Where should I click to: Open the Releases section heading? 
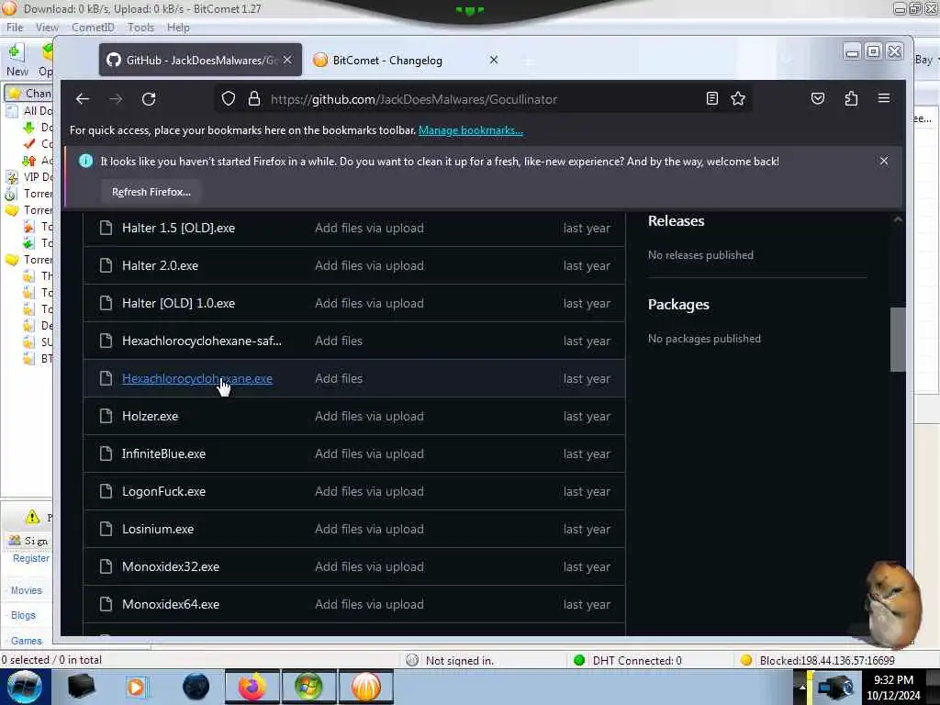(677, 220)
